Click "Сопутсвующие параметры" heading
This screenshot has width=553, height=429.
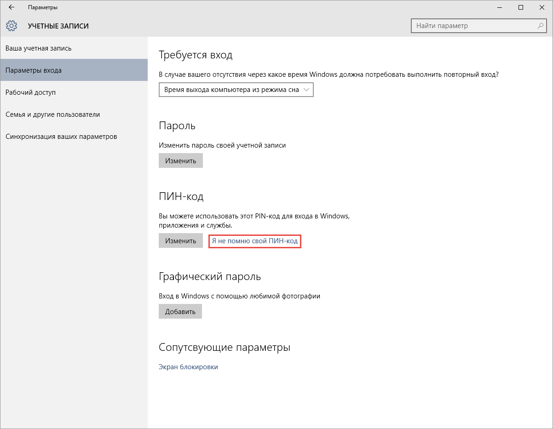225,348
